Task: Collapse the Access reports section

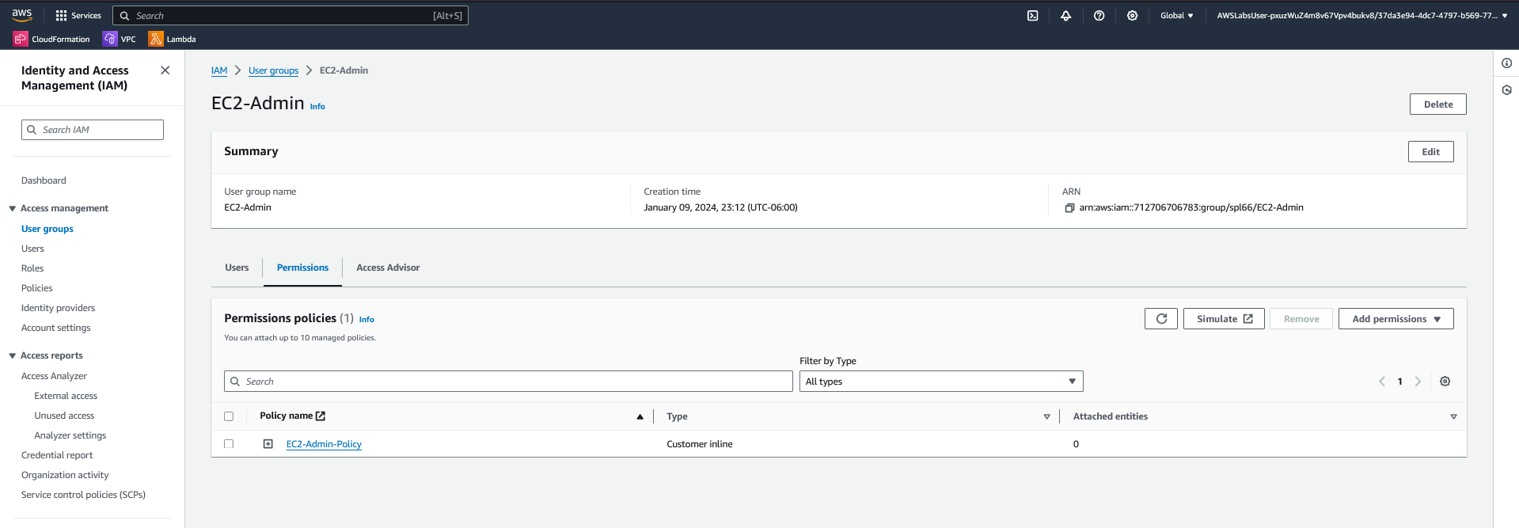Action: pyautogui.click(x=13, y=356)
